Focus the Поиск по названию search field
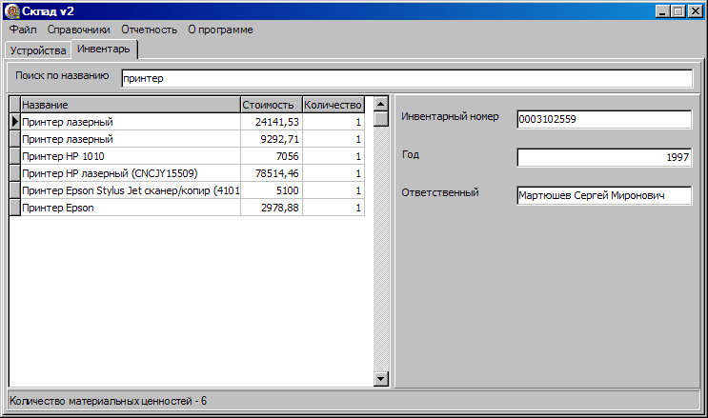 click(x=407, y=78)
